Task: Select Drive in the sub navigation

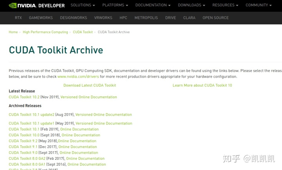Action: coord(171,18)
